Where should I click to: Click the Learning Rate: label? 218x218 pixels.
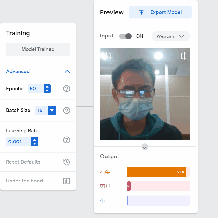coord(23,131)
